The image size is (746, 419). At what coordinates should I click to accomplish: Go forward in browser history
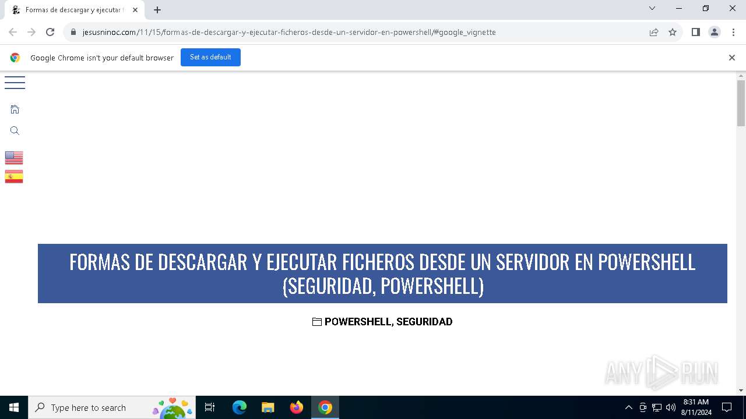click(x=31, y=32)
